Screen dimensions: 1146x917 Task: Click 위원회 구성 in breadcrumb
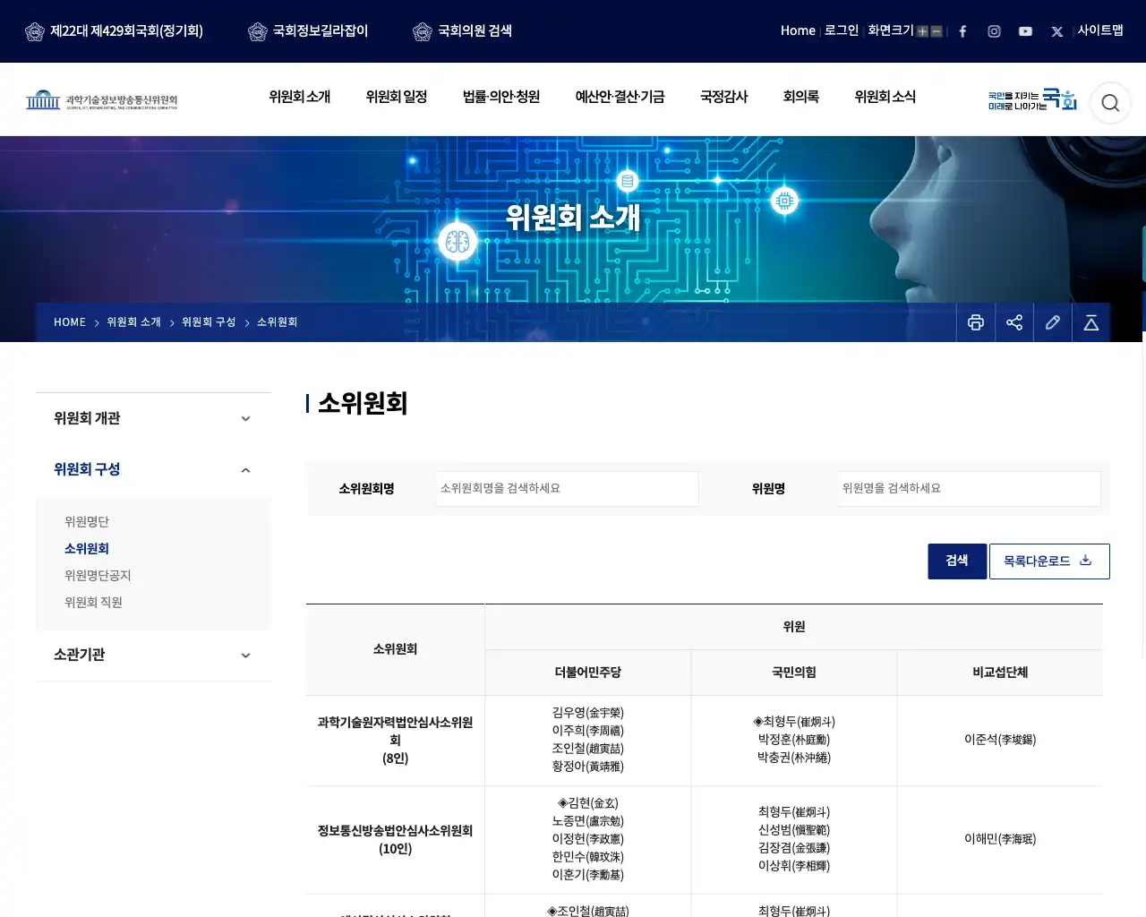click(x=209, y=322)
